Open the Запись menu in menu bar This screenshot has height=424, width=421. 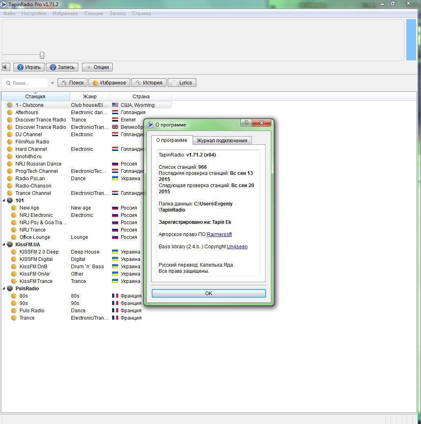[x=117, y=13]
